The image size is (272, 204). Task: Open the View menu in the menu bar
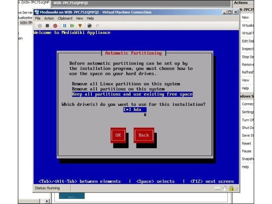tap(79, 18)
